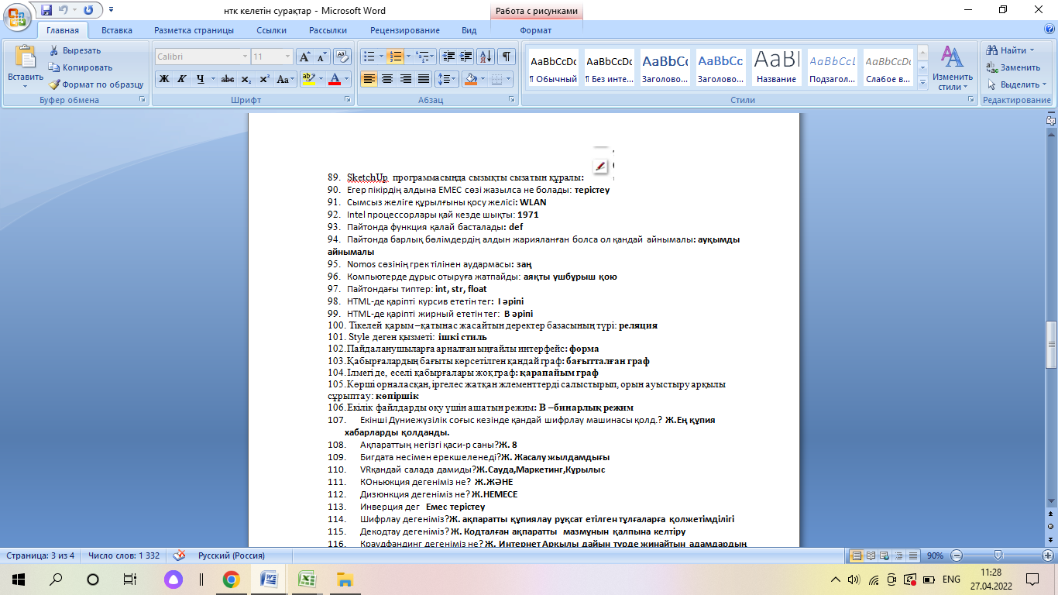Image resolution: width=1058 pixels, height=595 pixels.
Task: Open Clipboard pane launcher in Буфер обмена
Action: tap(142, 100)
